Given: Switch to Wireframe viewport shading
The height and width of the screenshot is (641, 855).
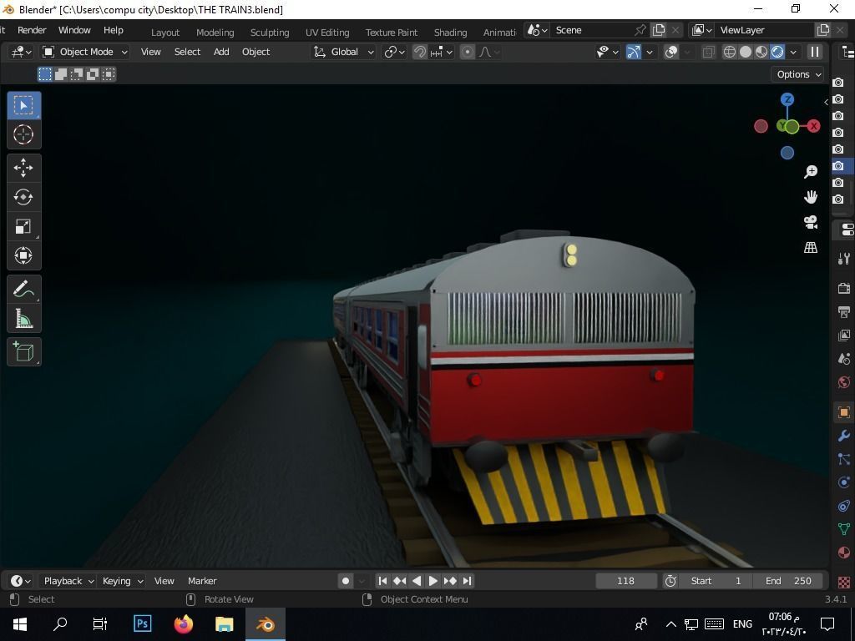Looking at the screenshot, I should pyautogui.click(x=729, y=52).
